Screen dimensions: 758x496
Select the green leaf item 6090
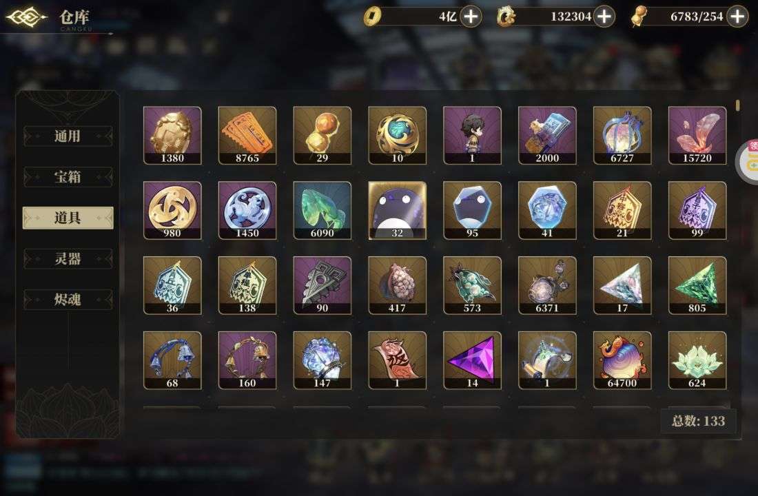click(x=322, y=210)
